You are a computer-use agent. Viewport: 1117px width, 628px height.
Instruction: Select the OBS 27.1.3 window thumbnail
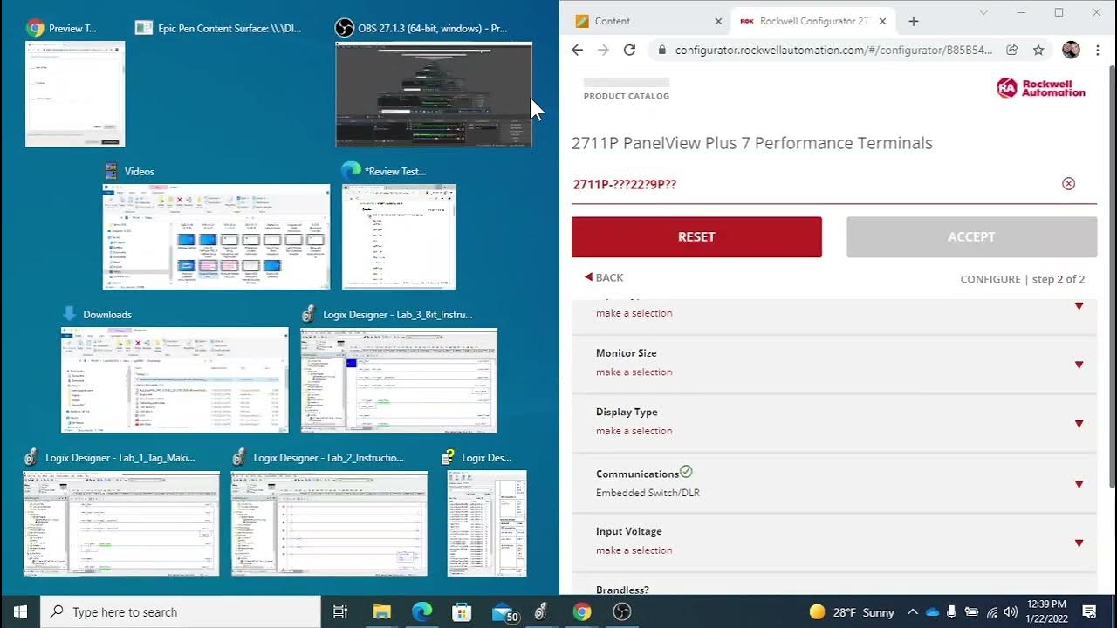pos(434,94)
